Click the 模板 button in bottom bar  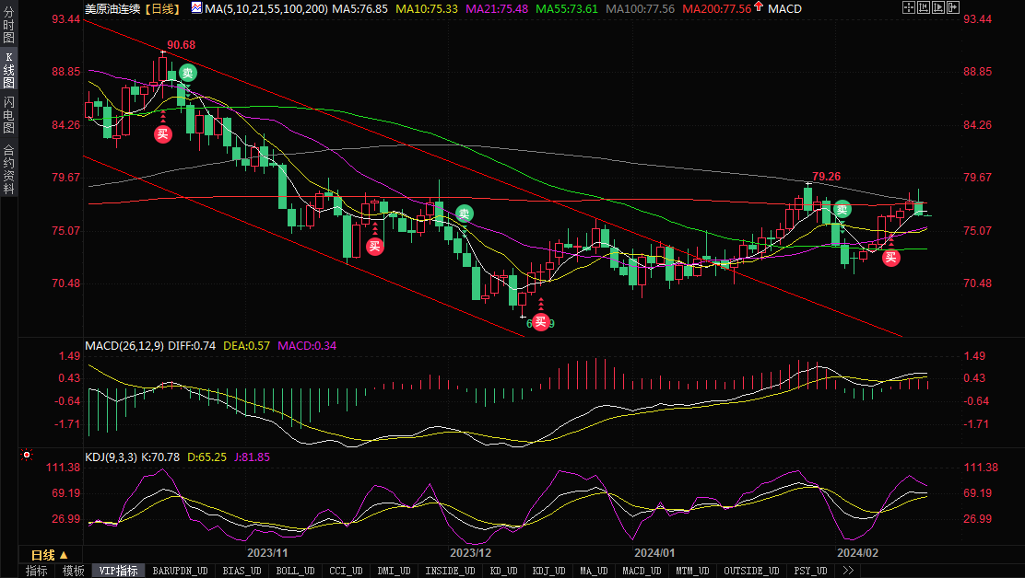(x=74, y=571)
